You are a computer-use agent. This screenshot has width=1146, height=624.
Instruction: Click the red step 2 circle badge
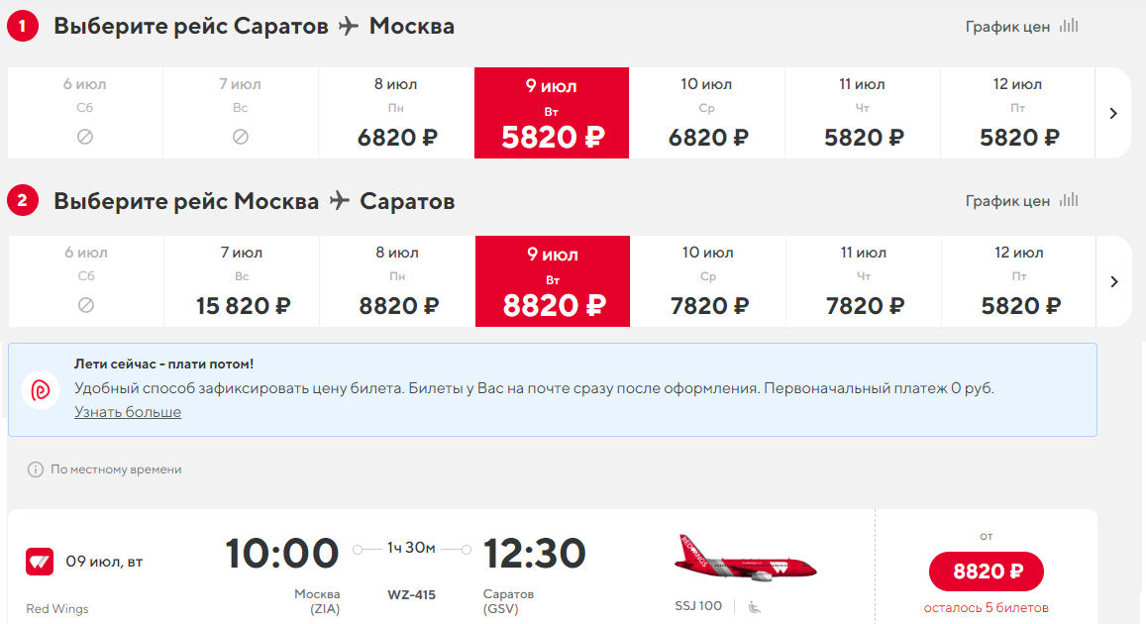(23, 200)
